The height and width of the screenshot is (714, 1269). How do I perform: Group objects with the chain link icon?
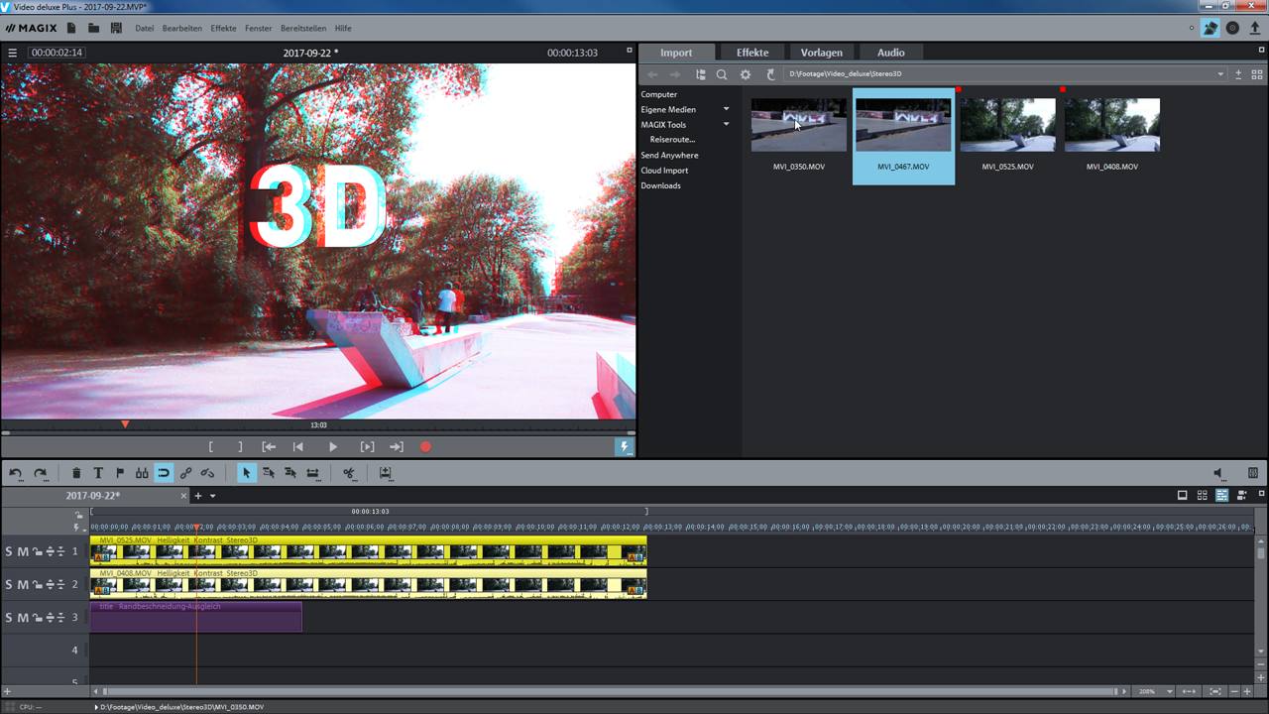tap(185, 473)
